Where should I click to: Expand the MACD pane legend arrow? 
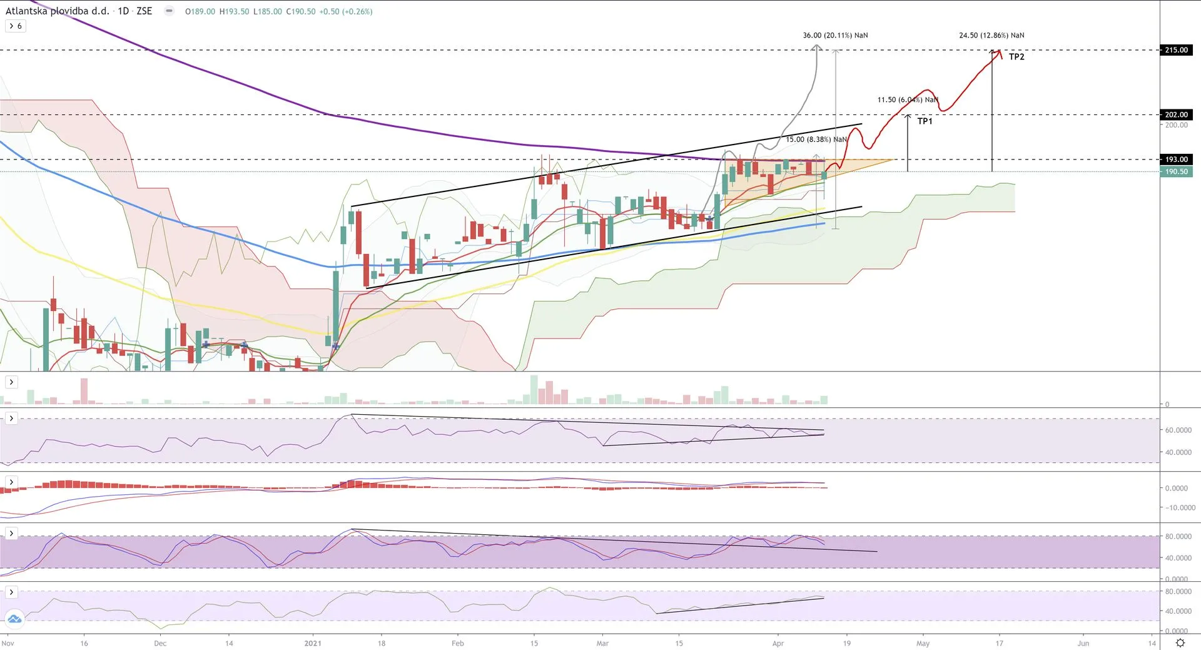click(x=11, y=482)
